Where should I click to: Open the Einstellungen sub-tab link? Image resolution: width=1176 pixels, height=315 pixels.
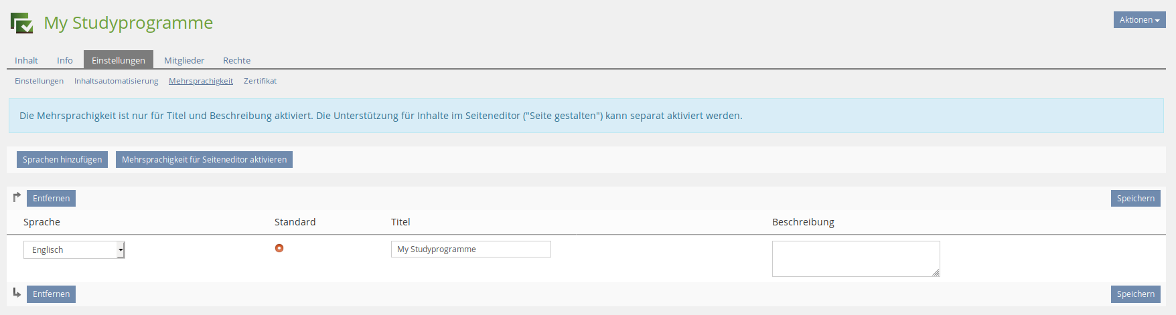(x=39, y=81)
